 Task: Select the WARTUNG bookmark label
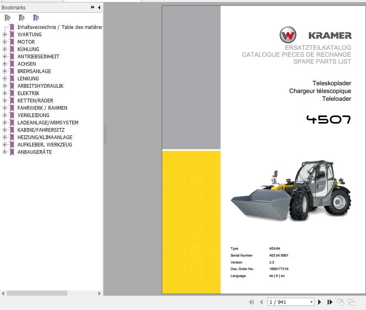tap(29, 35)
